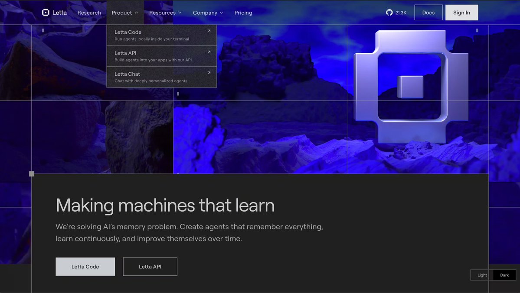Select Letta API in the Product menu
The image size is (520, 293).
pos(161,56)
